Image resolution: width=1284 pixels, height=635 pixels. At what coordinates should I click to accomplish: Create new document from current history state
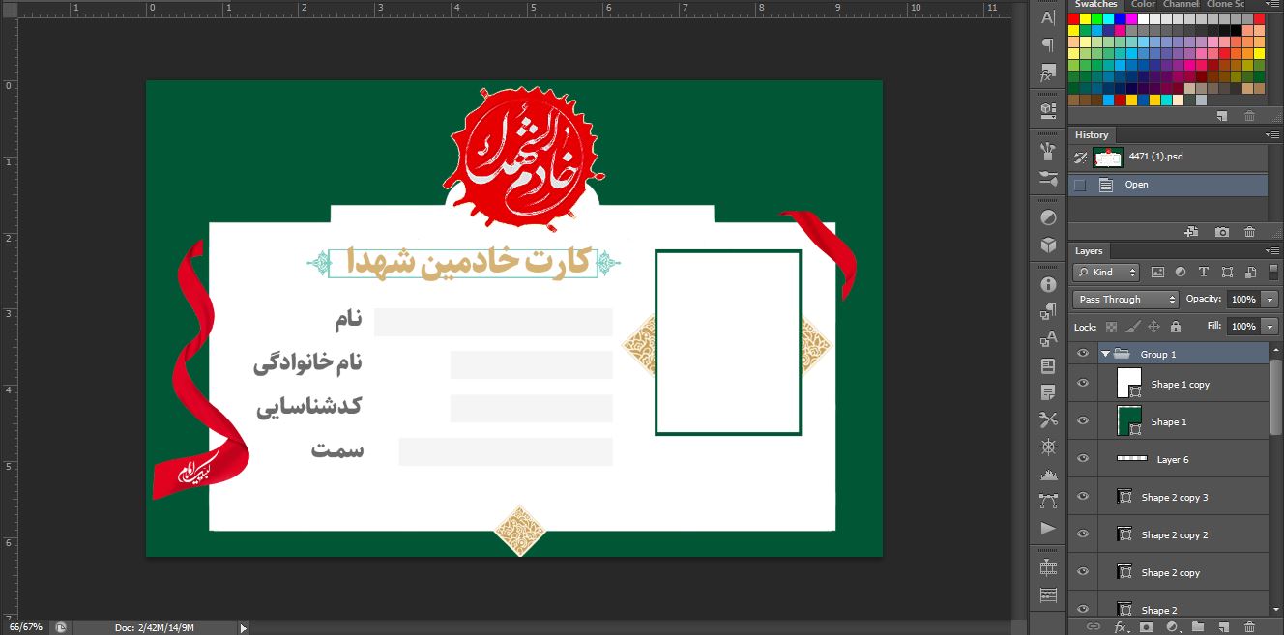[1192, 232]
